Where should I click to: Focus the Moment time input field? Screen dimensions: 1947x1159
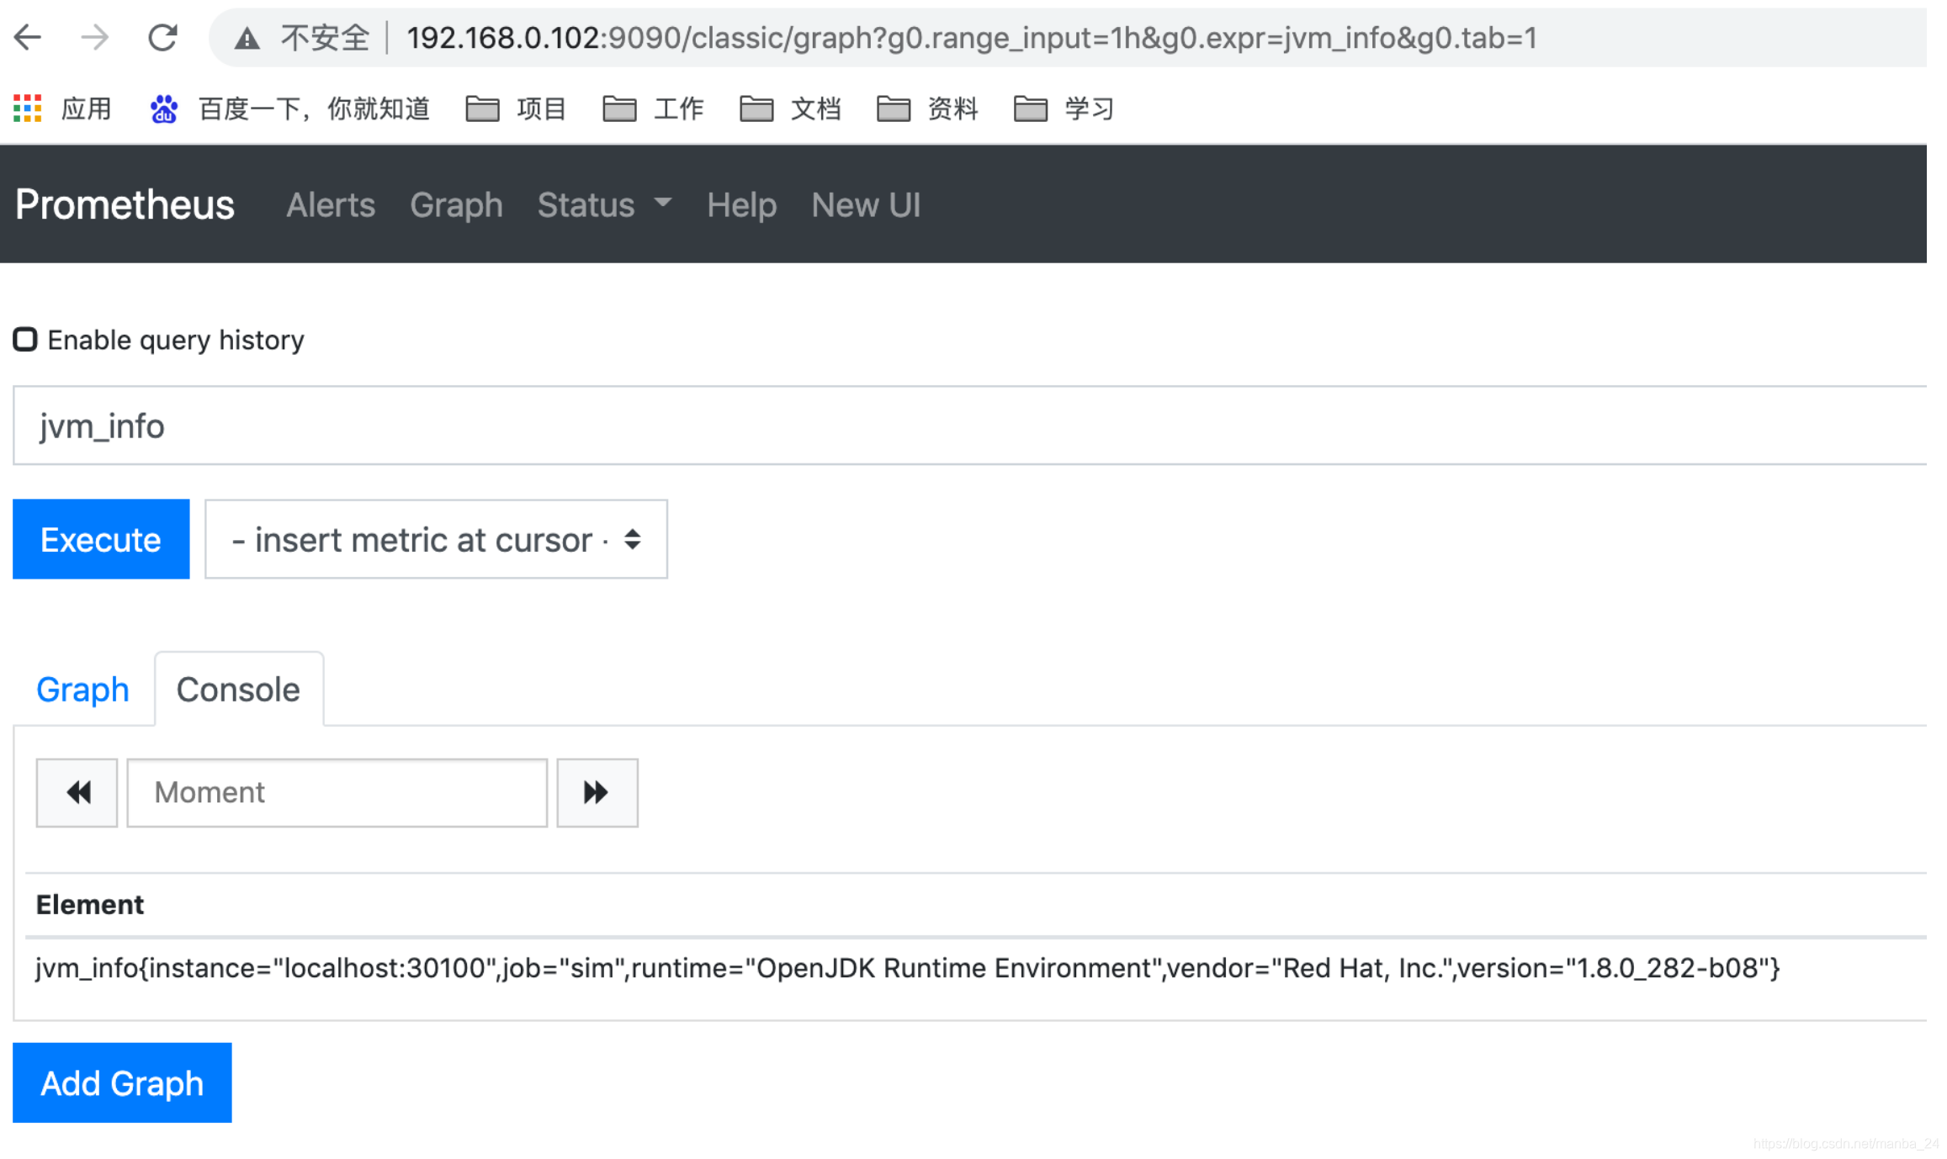337,792
